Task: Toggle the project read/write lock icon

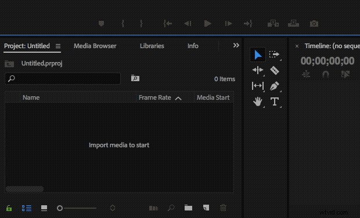Action: [9, 208]
